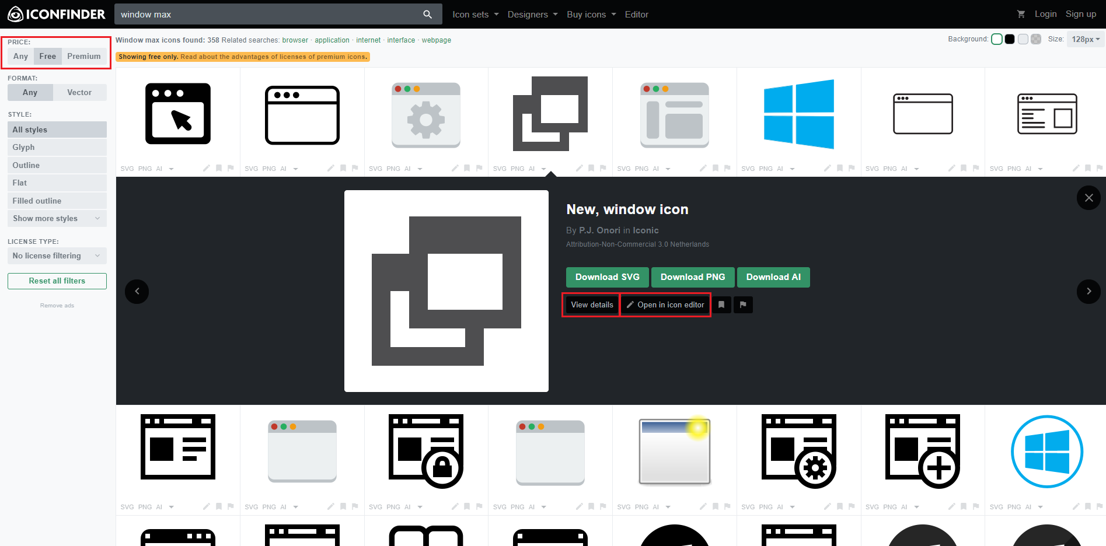Open the No license filtering dropdown
The width and height of the screenshot is (1106, 546).
click(x=57, y=256)
